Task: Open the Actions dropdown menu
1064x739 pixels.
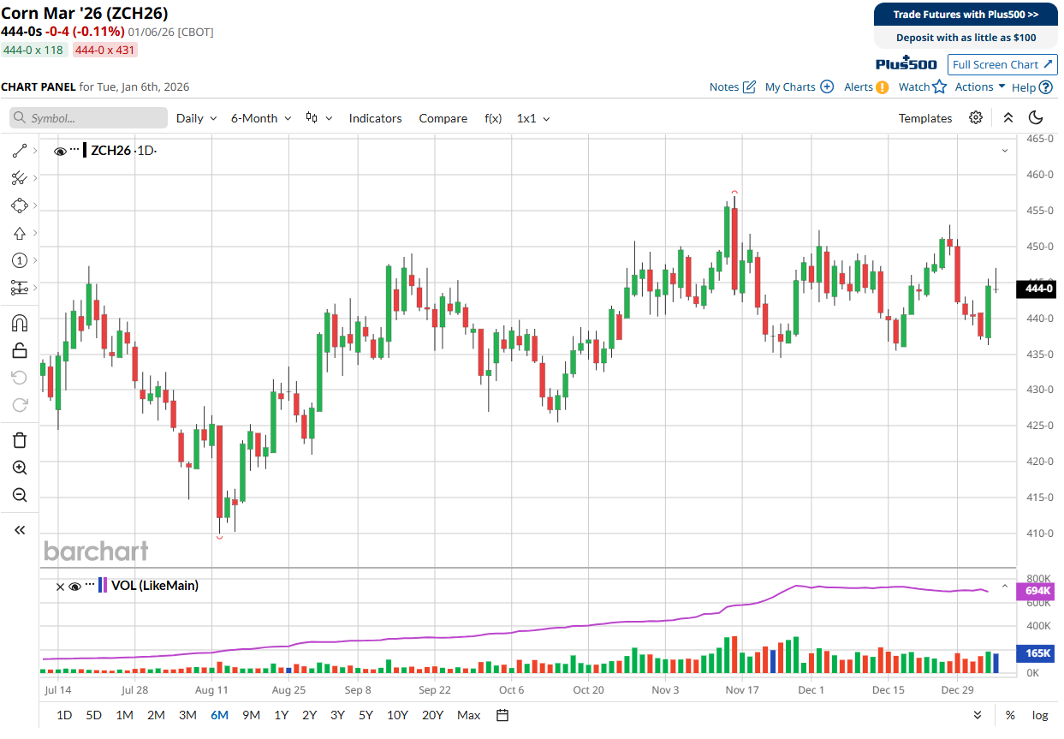Action: 980,86
